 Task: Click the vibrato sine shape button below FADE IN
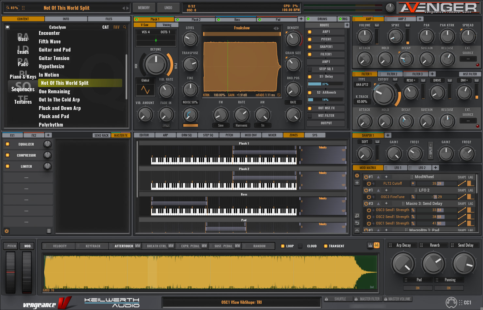coord(166,126)
